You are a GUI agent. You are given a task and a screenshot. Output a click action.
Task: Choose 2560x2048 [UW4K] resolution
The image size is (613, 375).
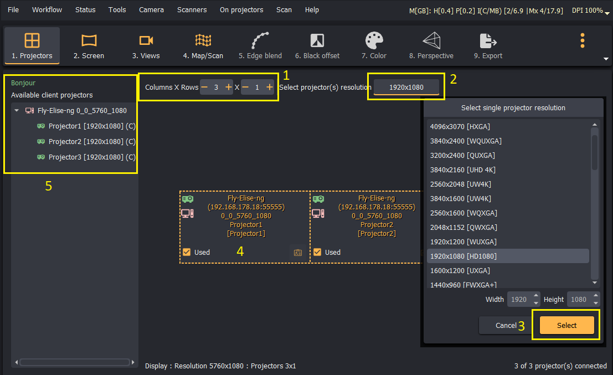pos(508,184)
